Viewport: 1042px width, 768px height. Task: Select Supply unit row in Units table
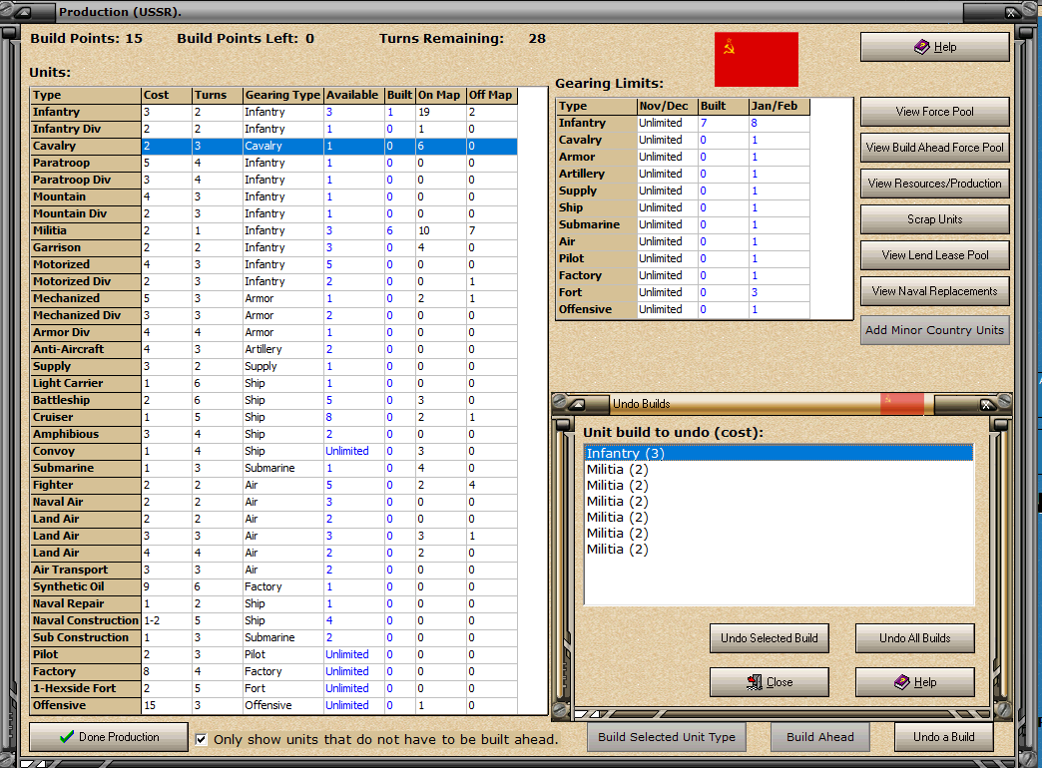[x=273, y=366]
